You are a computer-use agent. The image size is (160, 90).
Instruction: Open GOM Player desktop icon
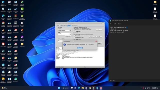[x=3, y=45]
